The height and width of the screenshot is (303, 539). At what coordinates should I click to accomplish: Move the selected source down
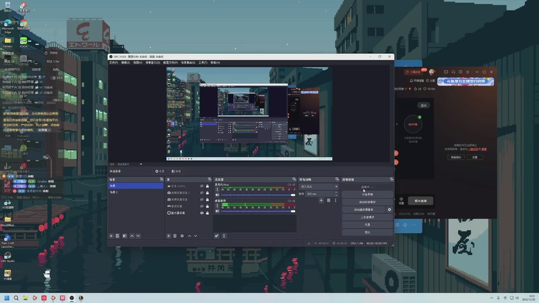[195, 236]
